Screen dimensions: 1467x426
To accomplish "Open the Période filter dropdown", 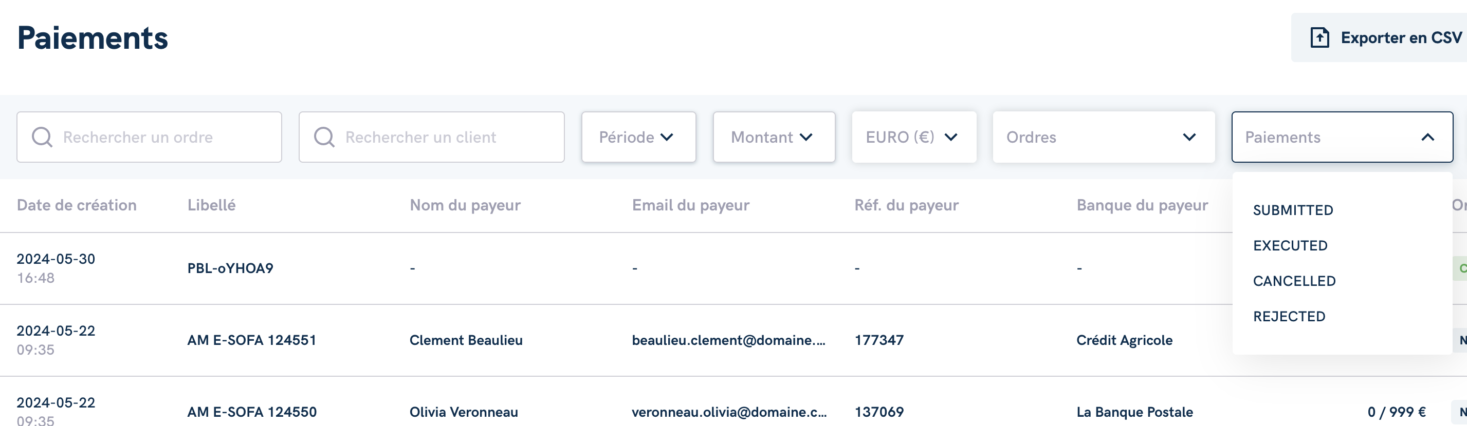I will pyautogui.click(x=638, y=137).
